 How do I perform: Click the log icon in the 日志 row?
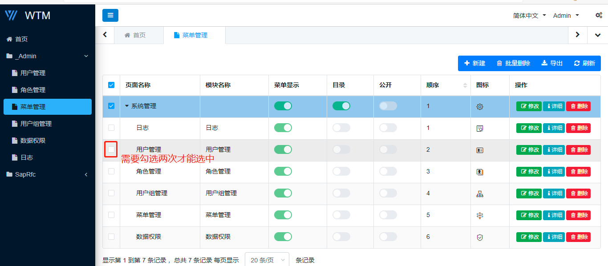click(x=479, y=128)
